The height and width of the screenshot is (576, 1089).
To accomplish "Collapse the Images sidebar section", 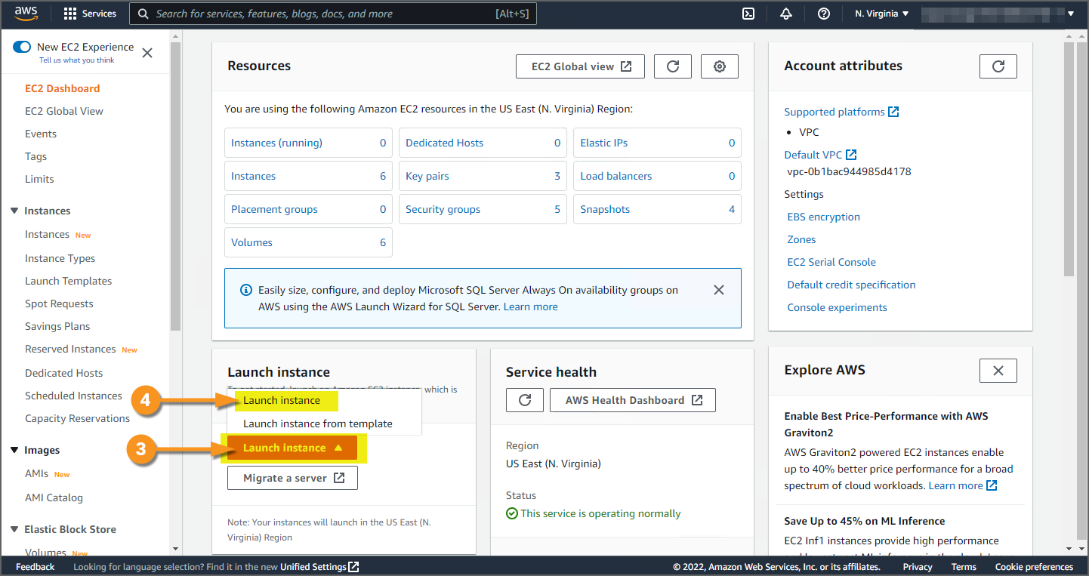I will [14, 450].
